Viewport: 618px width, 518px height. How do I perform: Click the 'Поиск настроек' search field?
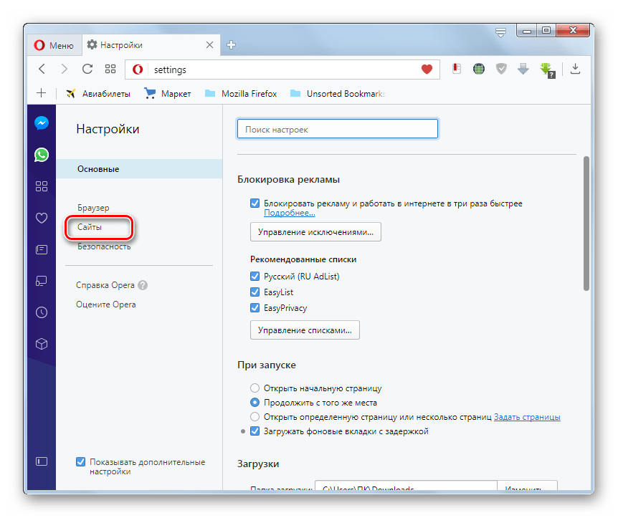click(337, 129)
